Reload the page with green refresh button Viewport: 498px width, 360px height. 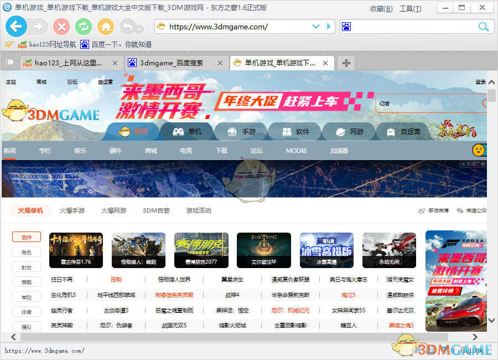click(x=84, y=27)
